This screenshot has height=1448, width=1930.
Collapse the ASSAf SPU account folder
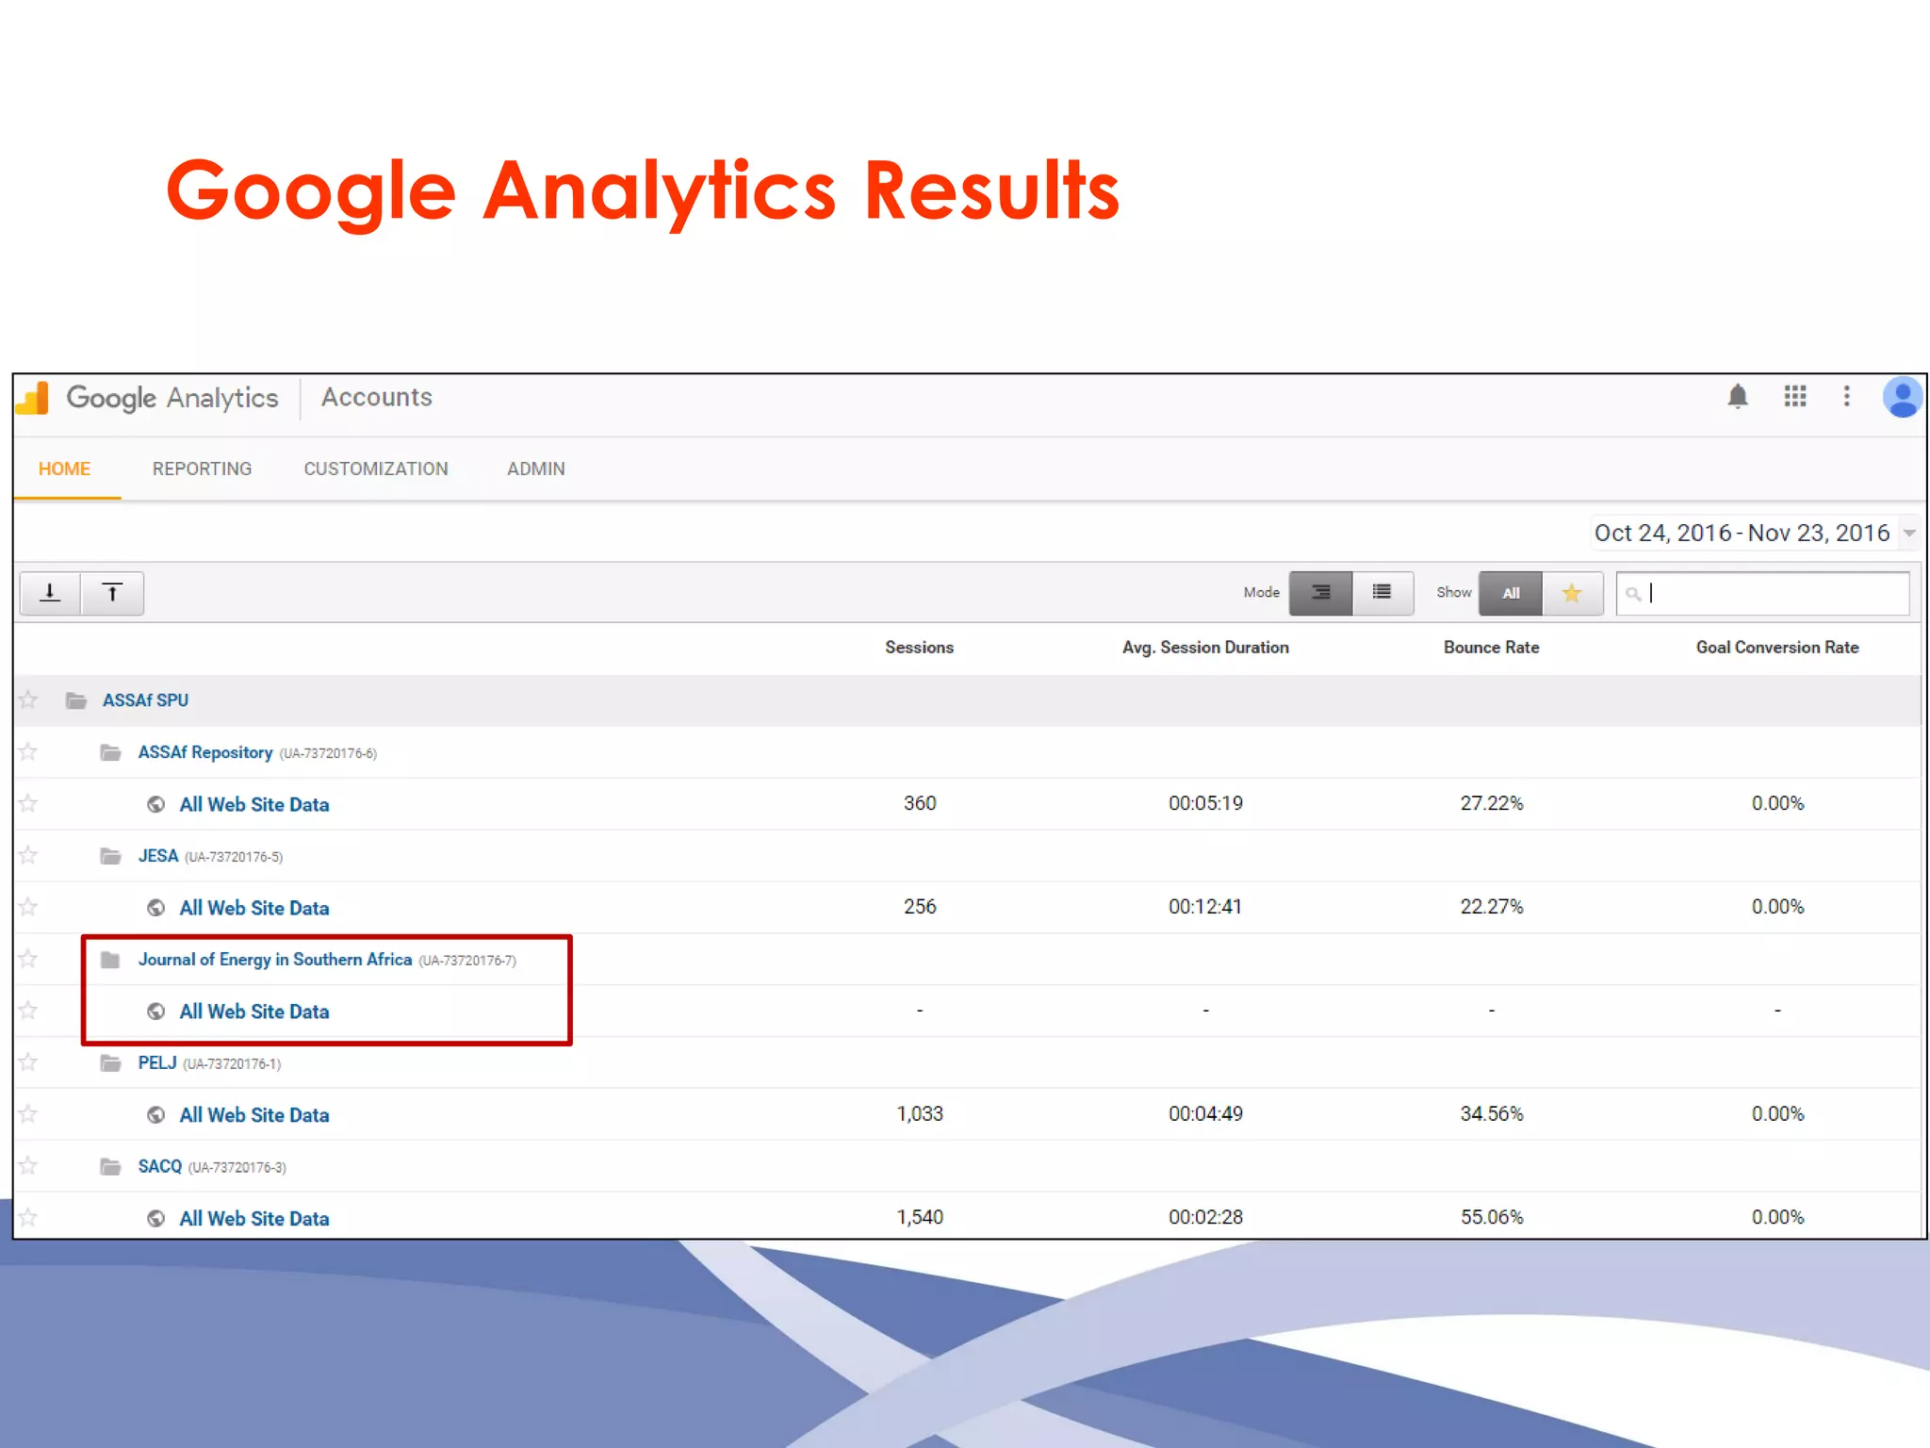pyautogui.click(x=75, y=700)
